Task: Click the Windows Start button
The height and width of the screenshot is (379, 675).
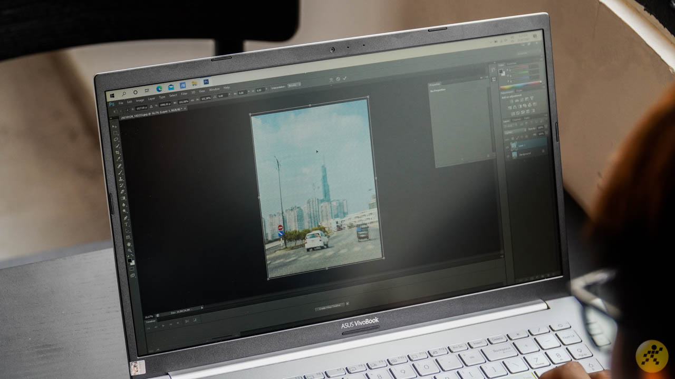Action: [112, 96]
